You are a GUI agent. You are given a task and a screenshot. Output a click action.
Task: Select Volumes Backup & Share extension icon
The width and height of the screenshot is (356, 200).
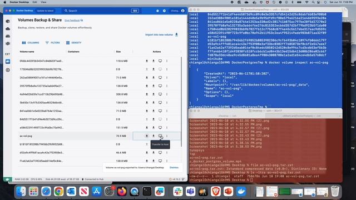click(x=8, y=62)
